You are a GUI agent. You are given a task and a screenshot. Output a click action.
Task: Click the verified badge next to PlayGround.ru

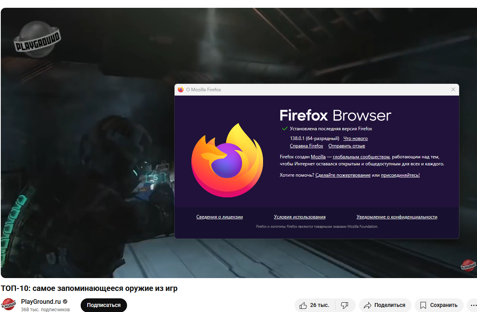click(x=65, y=301)
